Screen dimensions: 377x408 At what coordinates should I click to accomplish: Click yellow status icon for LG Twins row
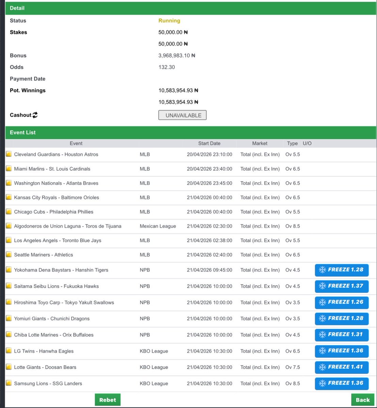[9, 351]
